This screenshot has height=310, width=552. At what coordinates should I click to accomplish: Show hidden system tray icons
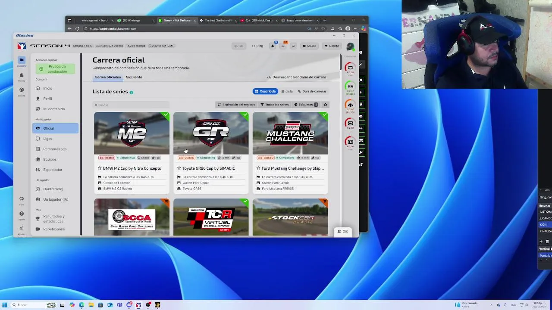tap(492, 305)
